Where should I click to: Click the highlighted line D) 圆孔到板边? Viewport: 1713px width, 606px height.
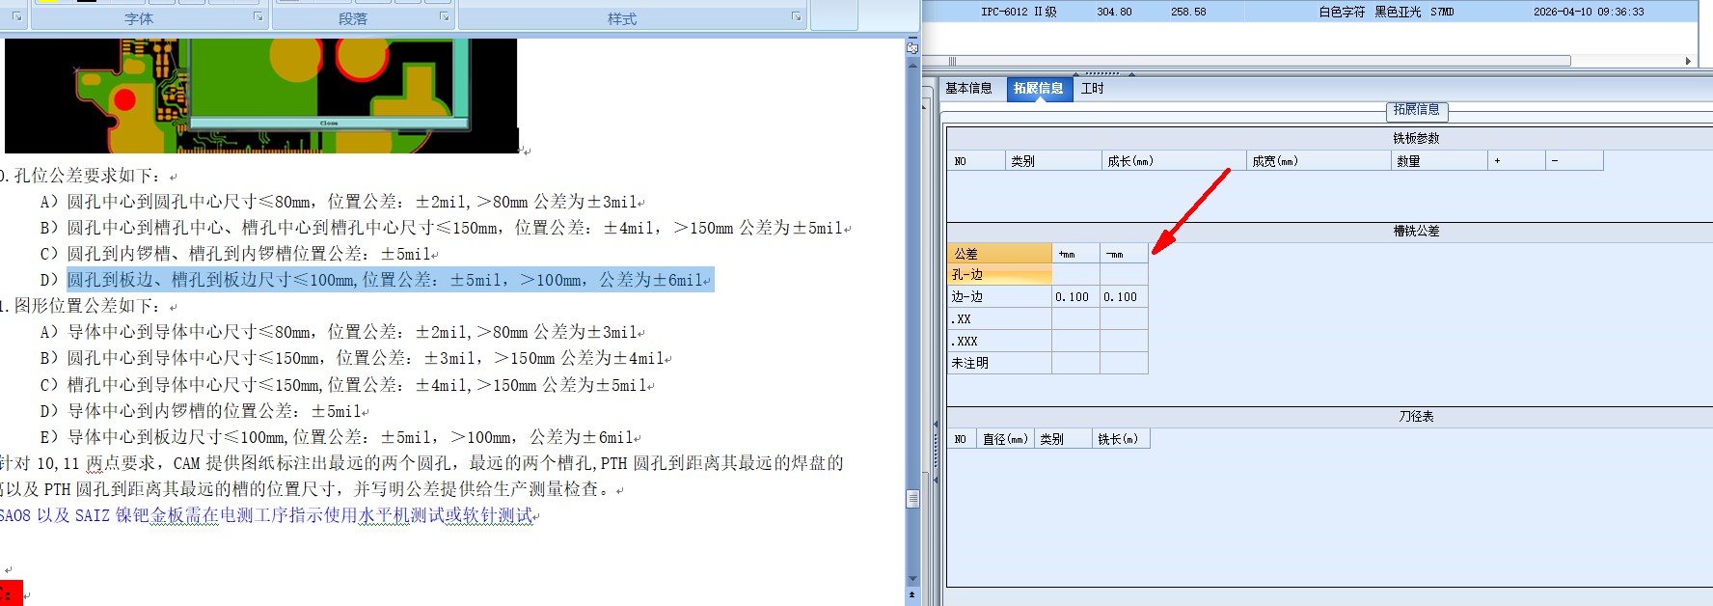[x=390, y=280]
